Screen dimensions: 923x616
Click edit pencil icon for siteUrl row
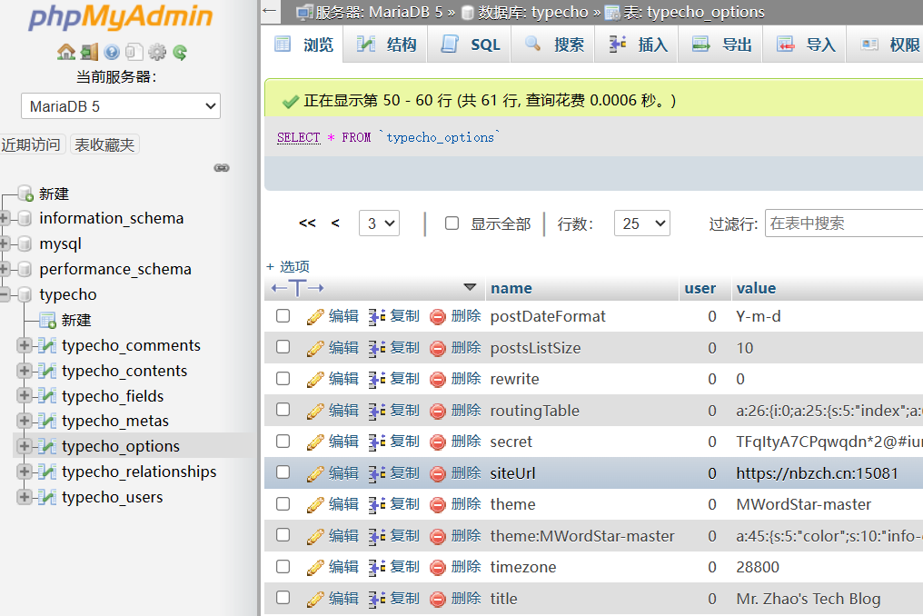point(316,473)
